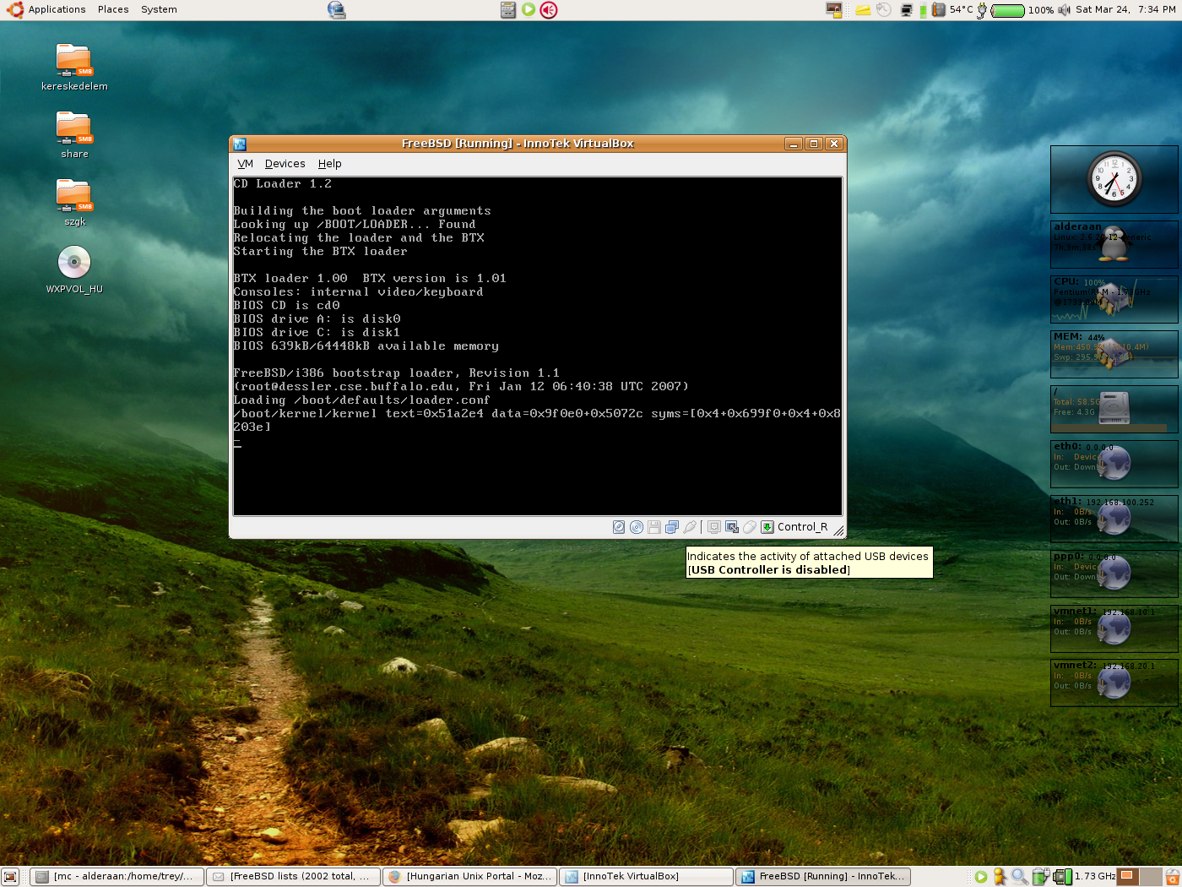Click the disk usage widget showing Free 4.3G

tap(1114, 409)
